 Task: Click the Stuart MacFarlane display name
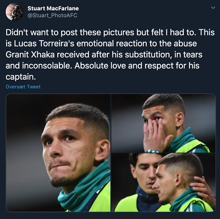coord(53,8)
